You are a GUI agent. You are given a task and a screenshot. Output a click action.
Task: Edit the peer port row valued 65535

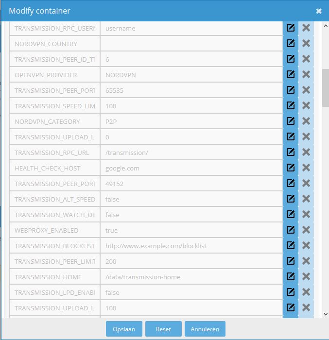point(291,90)
